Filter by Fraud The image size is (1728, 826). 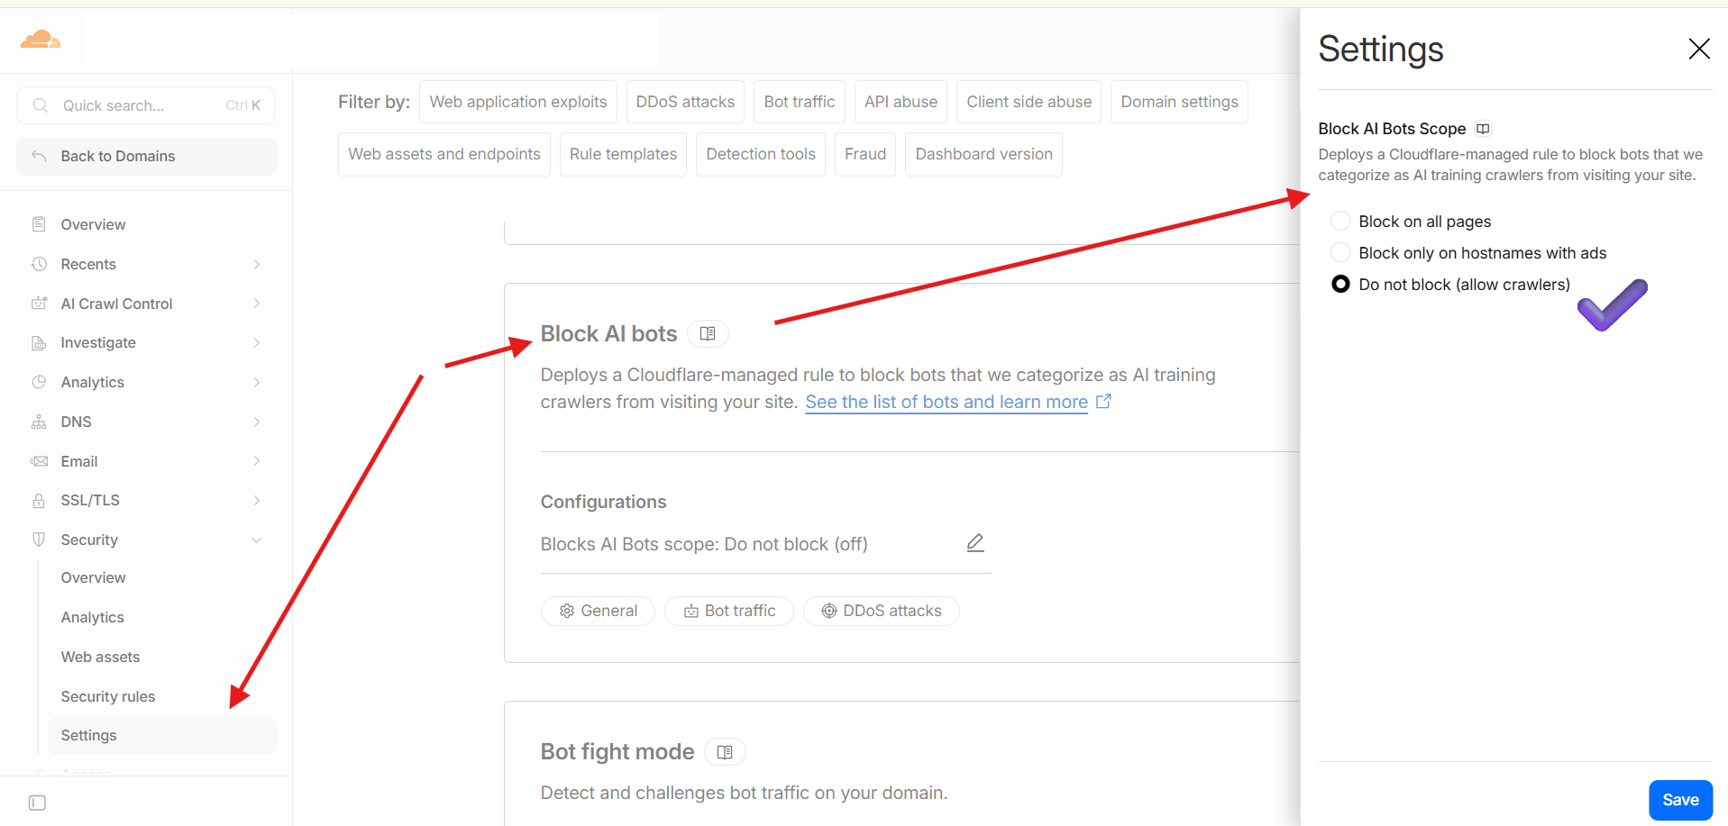tap(865, 154)
